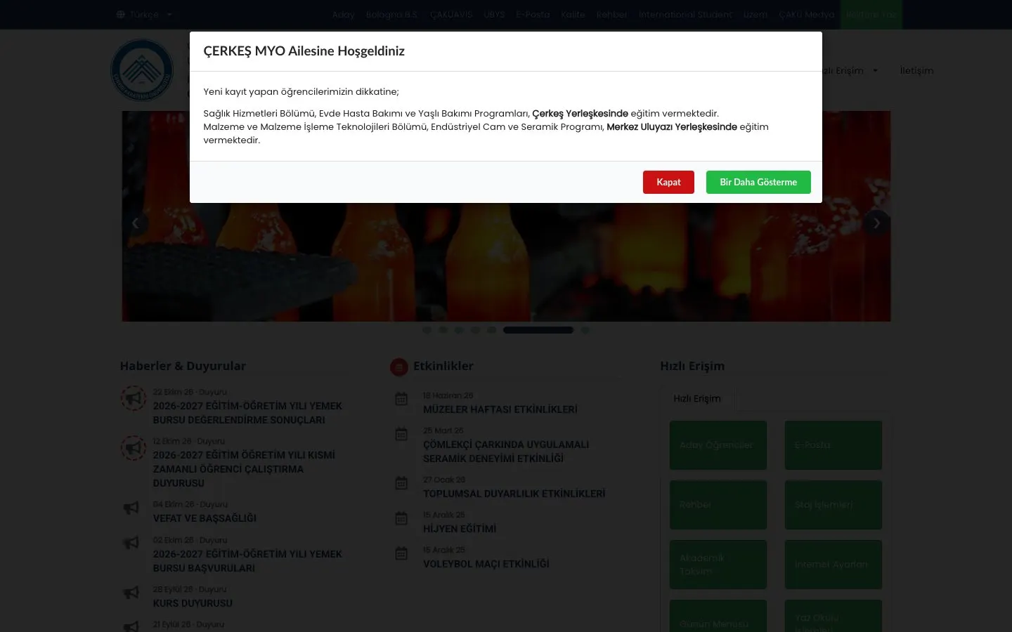Click the megaphone icon beside Kurs Duyurusu
1012x632 pixels.
pos(131,593)
